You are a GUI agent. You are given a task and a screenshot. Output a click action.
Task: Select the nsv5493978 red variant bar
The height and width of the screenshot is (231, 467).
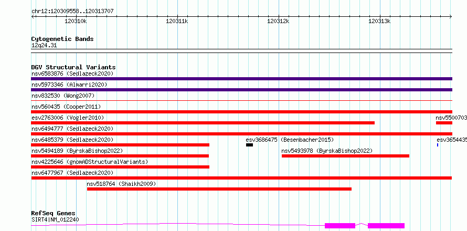tap(345, 156)
